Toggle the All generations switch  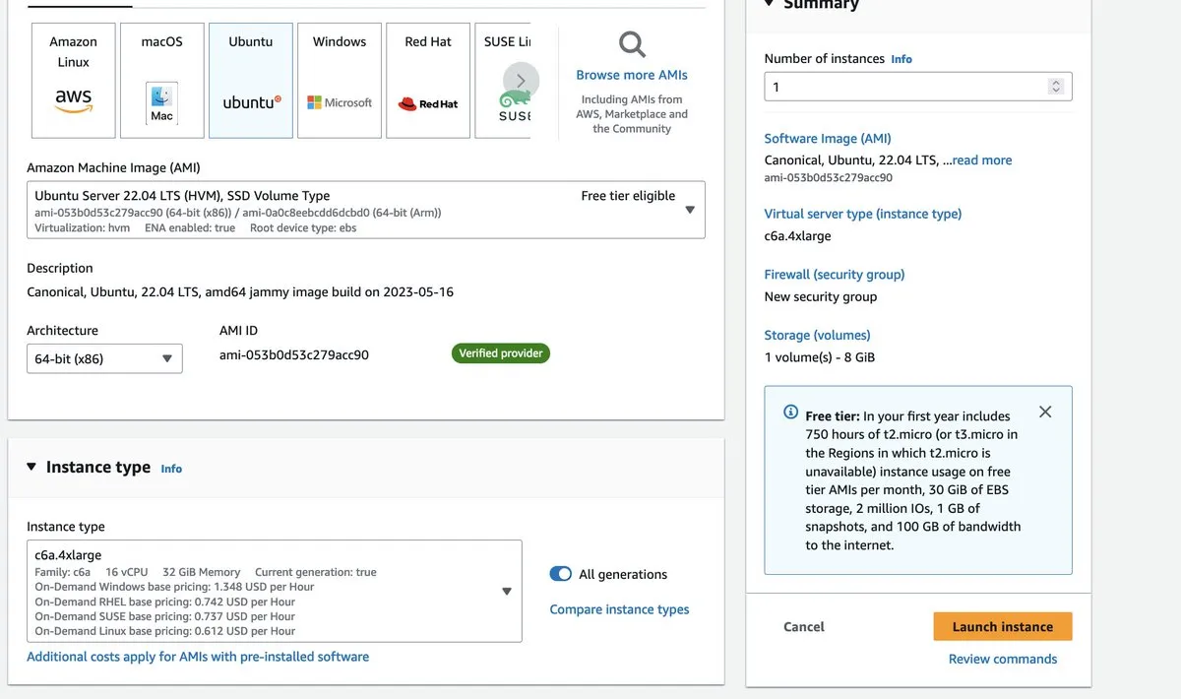pos(560,574)
